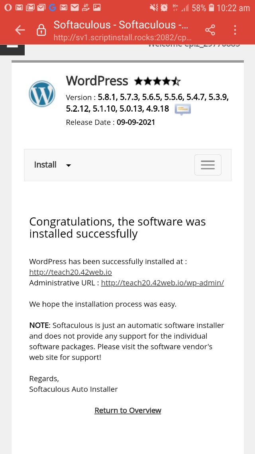Screen dimensions: 255x454
Task: Tap the page URL in address bar
Action: tap(123, 38)
